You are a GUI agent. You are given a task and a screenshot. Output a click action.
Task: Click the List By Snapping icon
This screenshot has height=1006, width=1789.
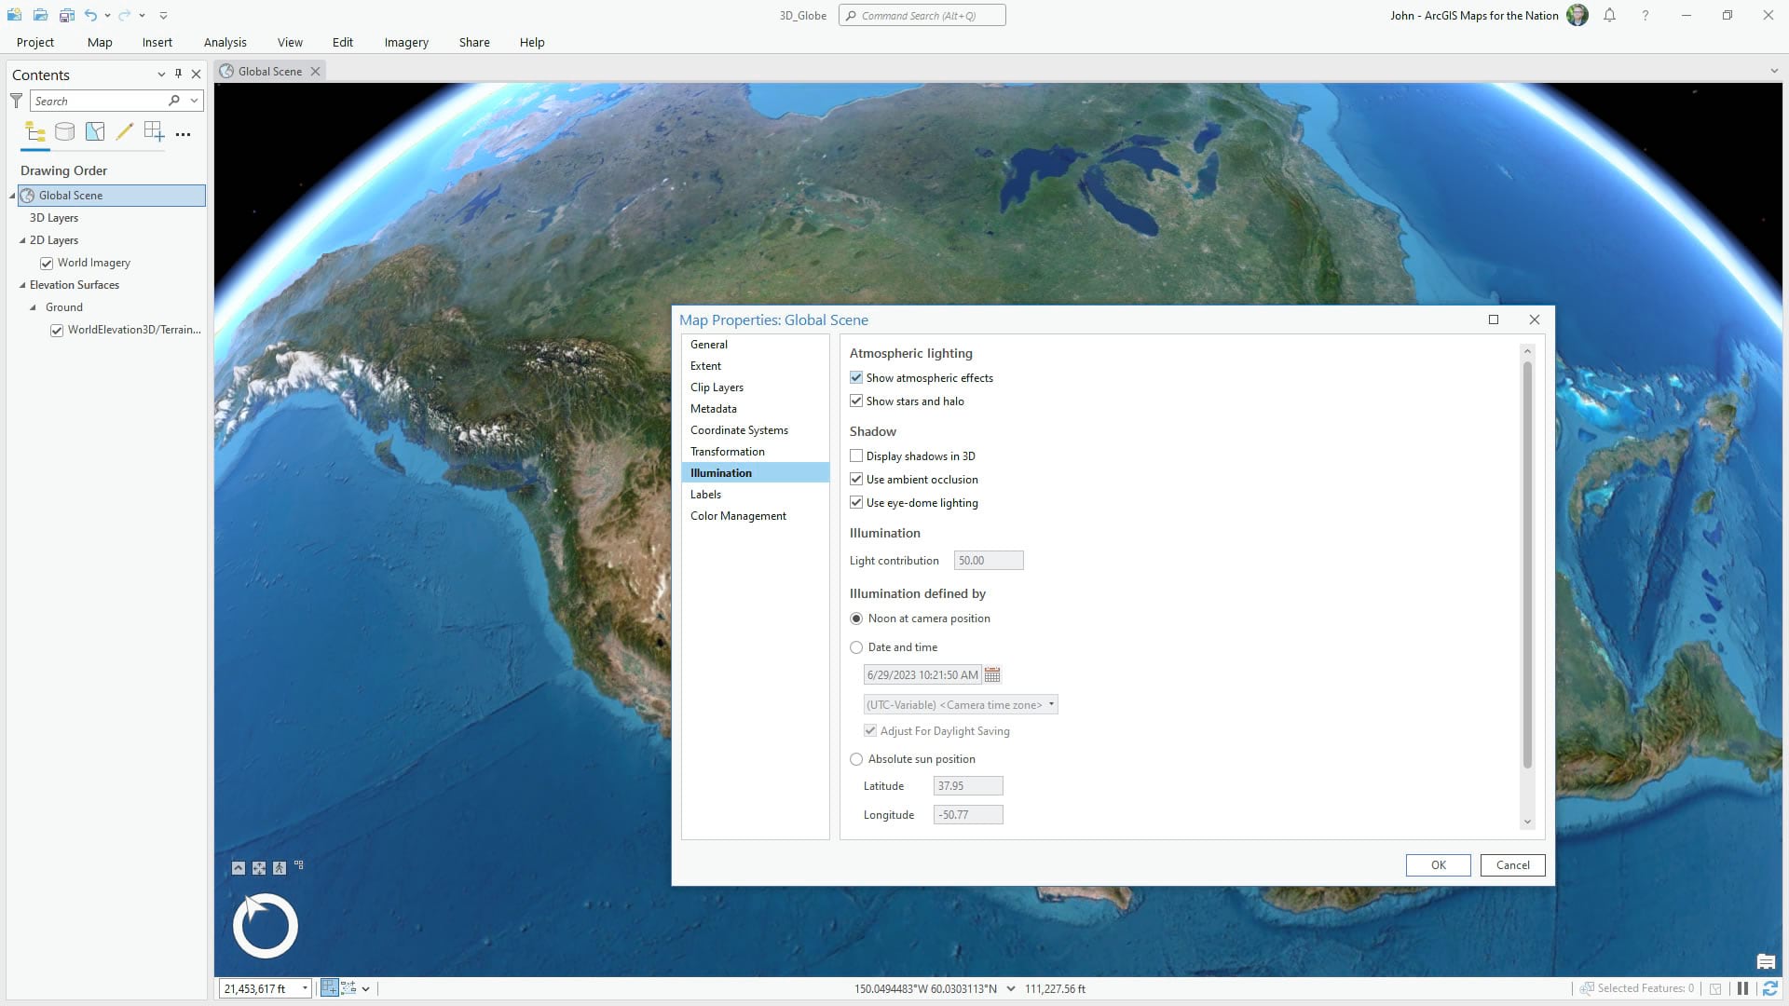tap(154, 132)
